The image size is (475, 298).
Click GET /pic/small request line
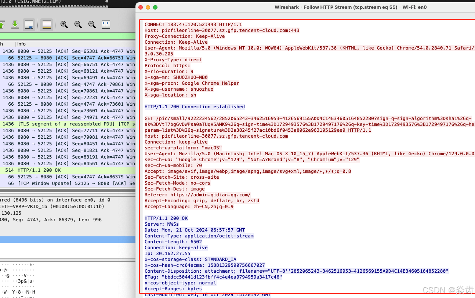309,124
